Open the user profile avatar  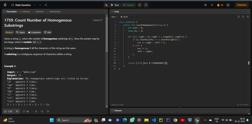[x=228, y=5]
